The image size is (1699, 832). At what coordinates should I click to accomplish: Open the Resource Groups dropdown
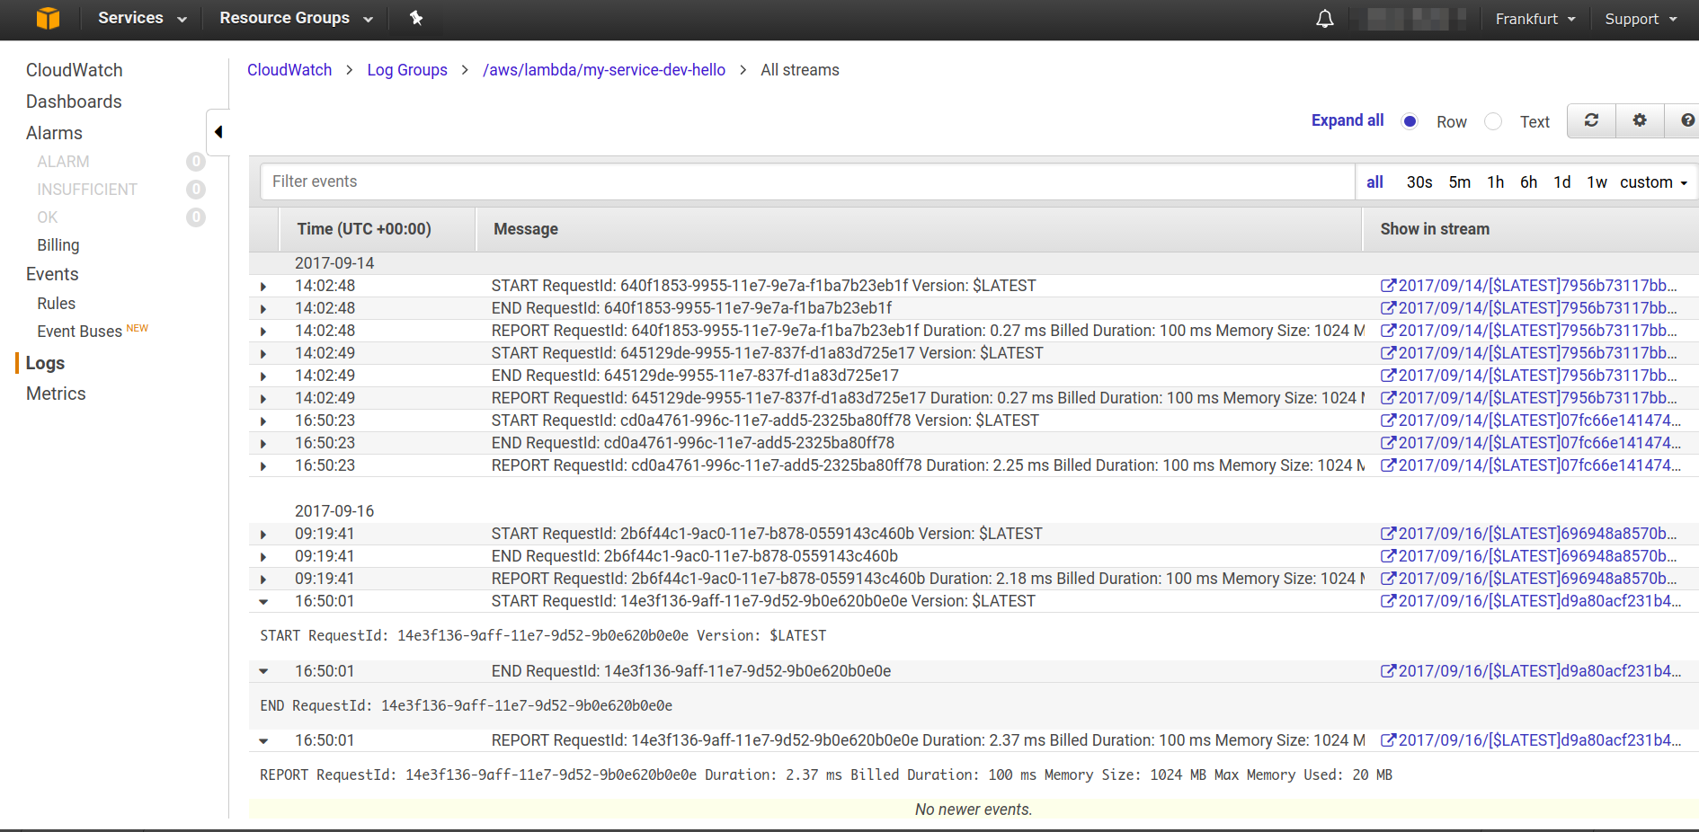pyautogui.click(x=296, y=18)
